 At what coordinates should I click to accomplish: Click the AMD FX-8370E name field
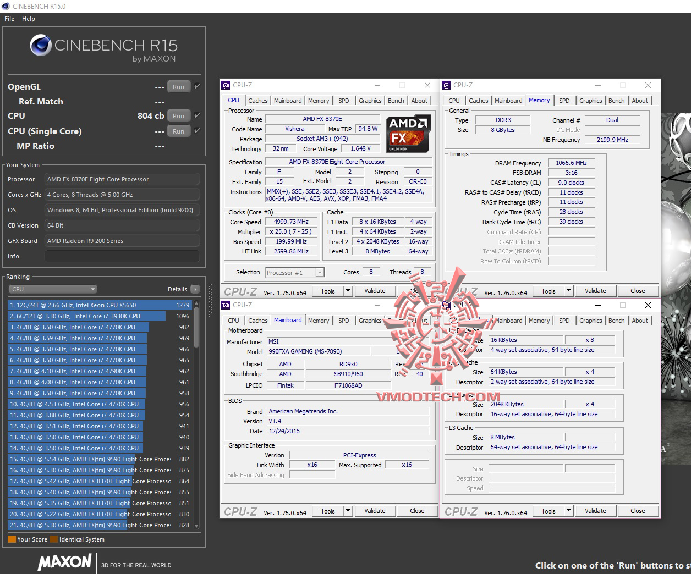coord(322,119)
